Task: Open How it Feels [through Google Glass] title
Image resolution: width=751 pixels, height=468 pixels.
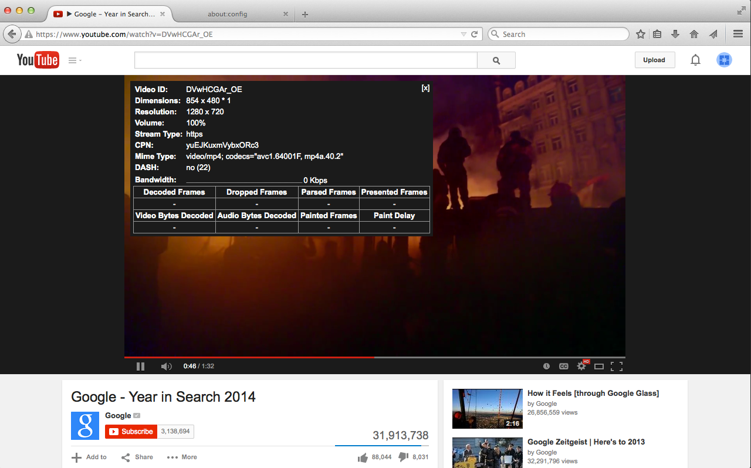Action: [593, 394]
